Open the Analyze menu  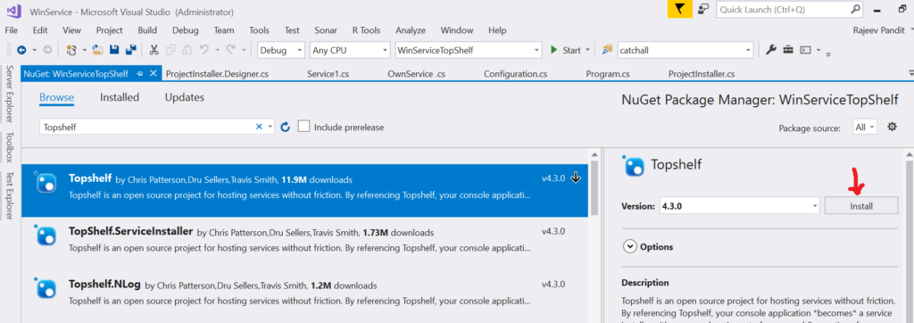click(x=411, y=30)
